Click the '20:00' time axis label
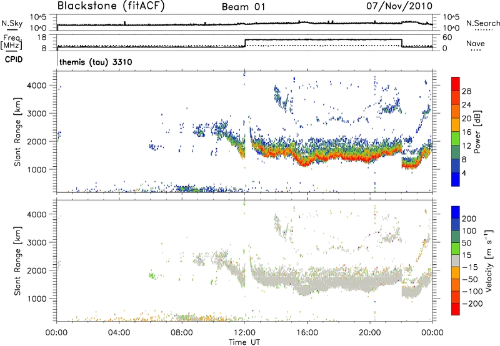 coord(370,333)
